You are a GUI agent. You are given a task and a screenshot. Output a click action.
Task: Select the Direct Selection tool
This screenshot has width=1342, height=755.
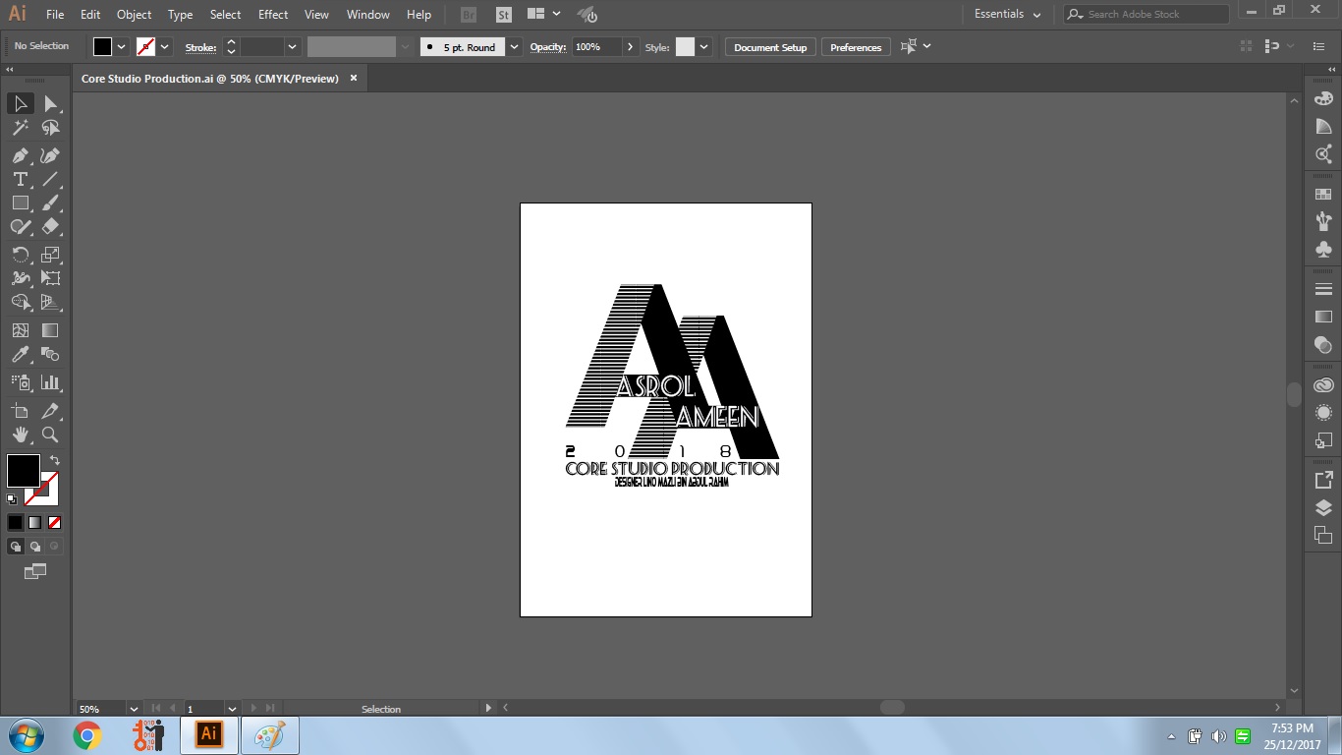pos(50,103)
